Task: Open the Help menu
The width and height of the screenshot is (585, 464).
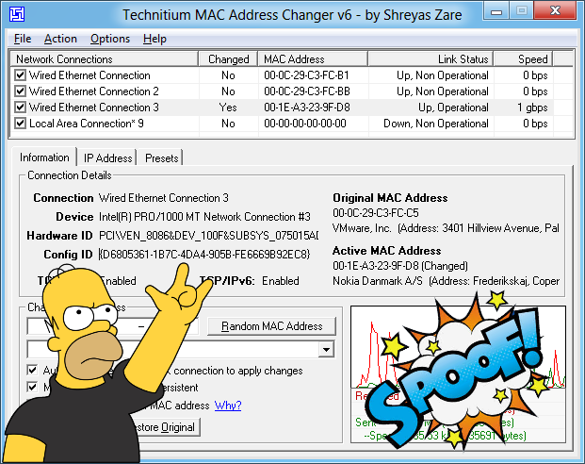Action: pyautogui.click(x=154, y=39)
